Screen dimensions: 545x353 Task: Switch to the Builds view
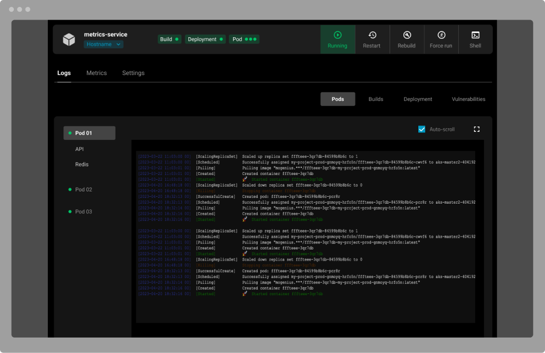coord(376,99)
